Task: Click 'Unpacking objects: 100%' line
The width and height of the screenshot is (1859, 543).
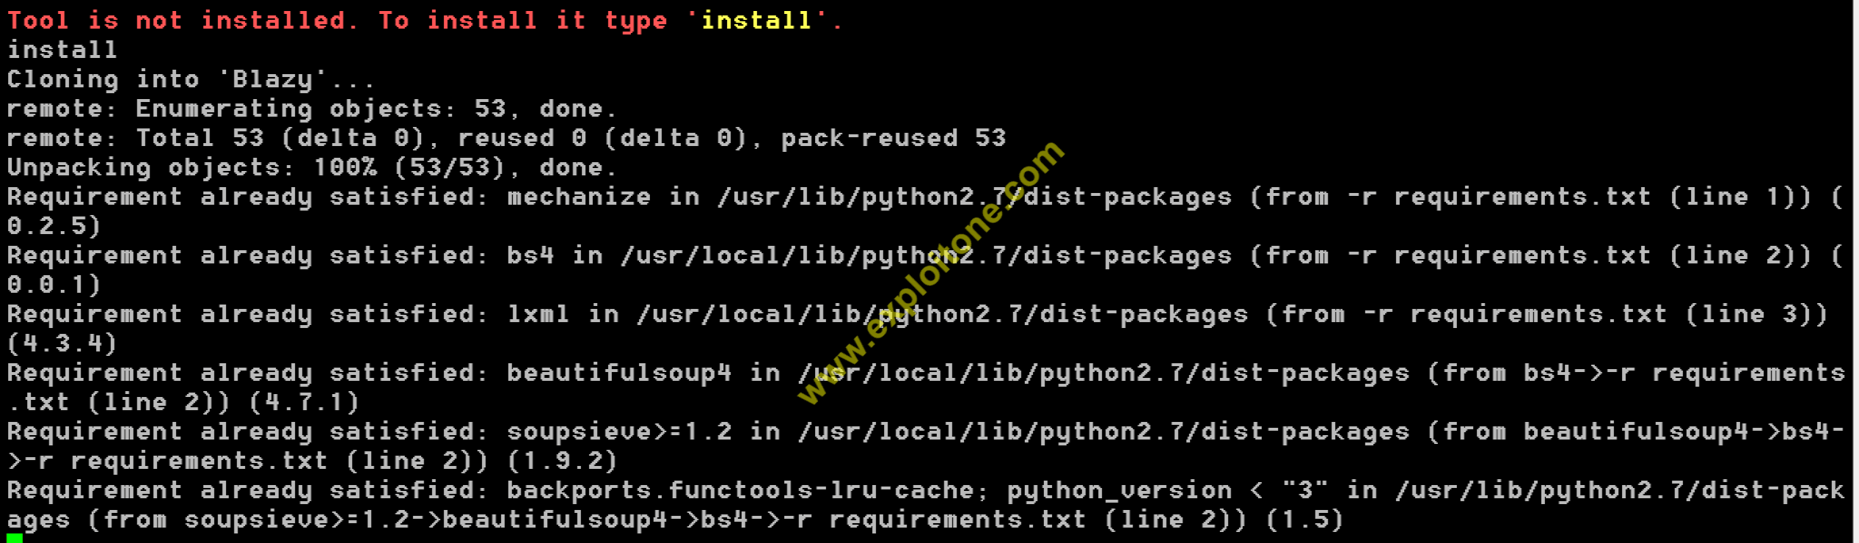Action: (x=312, y=167)
